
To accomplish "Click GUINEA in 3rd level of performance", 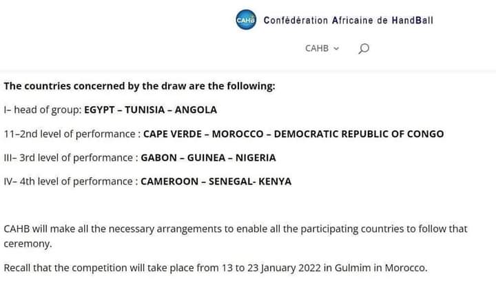I will coord(206,158).
